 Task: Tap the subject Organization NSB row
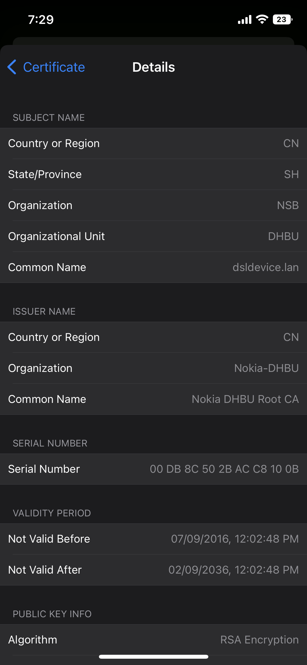tap(153, 205)
